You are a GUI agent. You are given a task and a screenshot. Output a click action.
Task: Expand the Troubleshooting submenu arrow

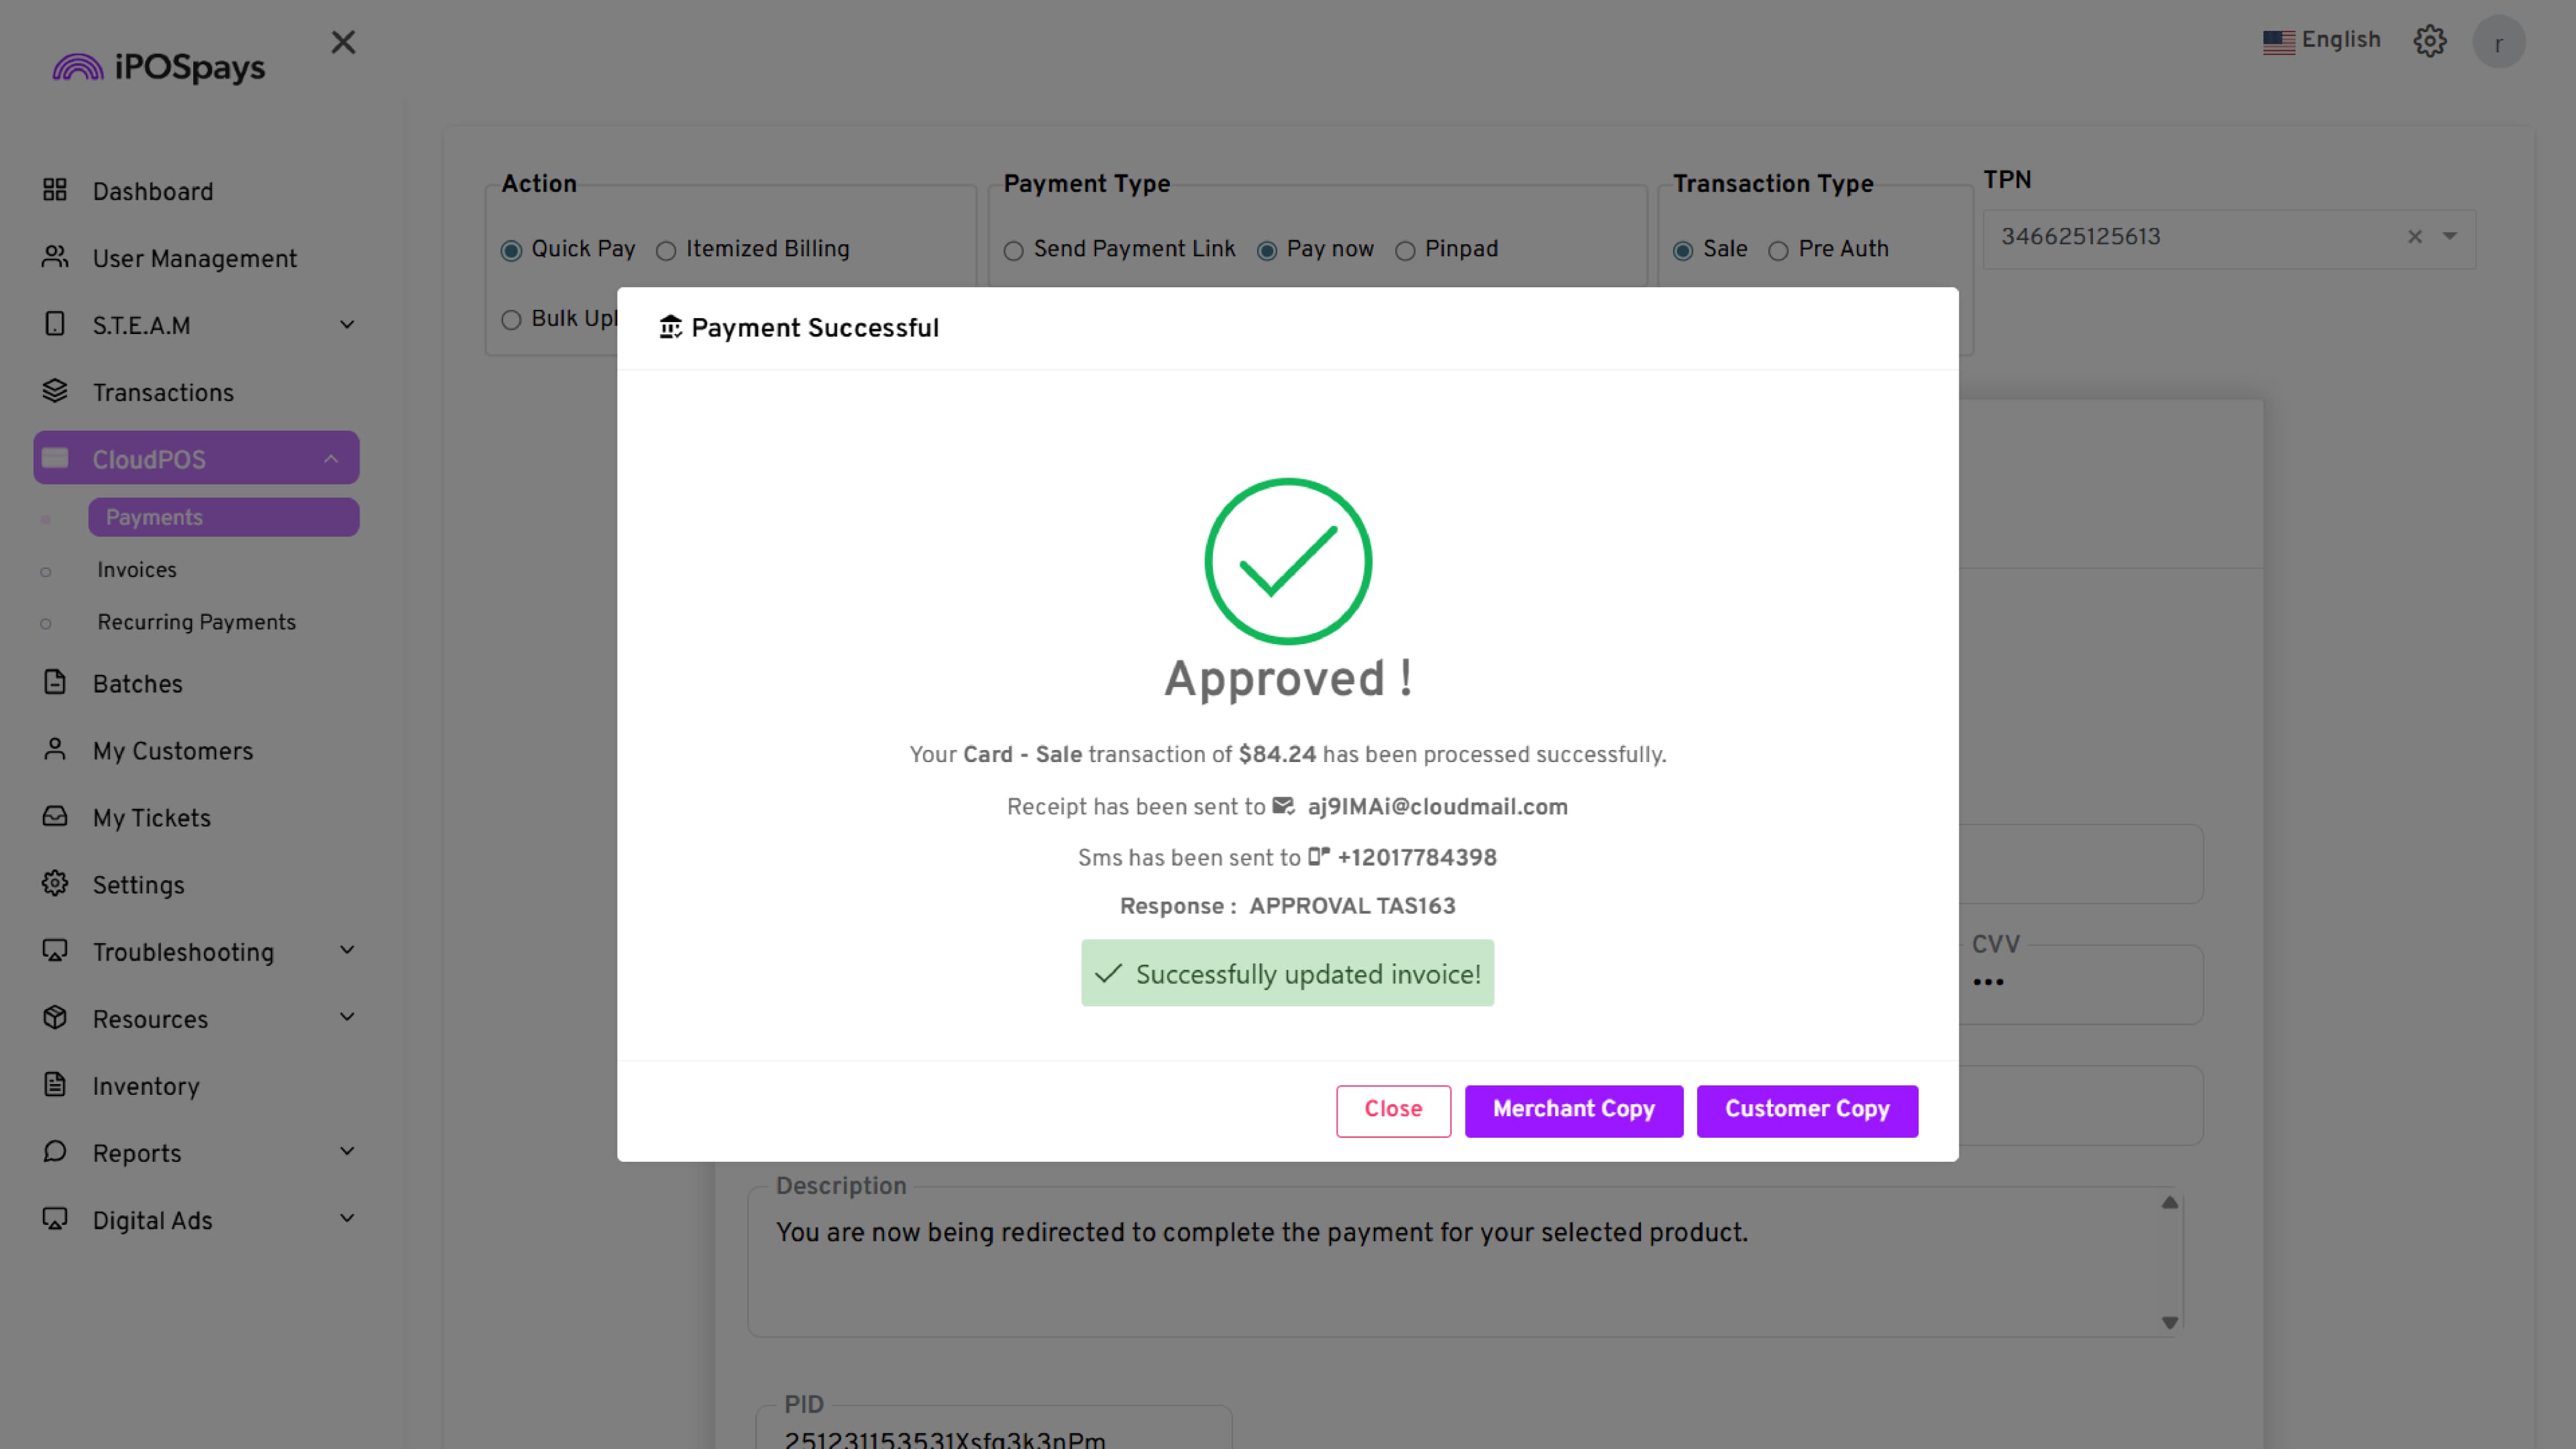(347, 950)
